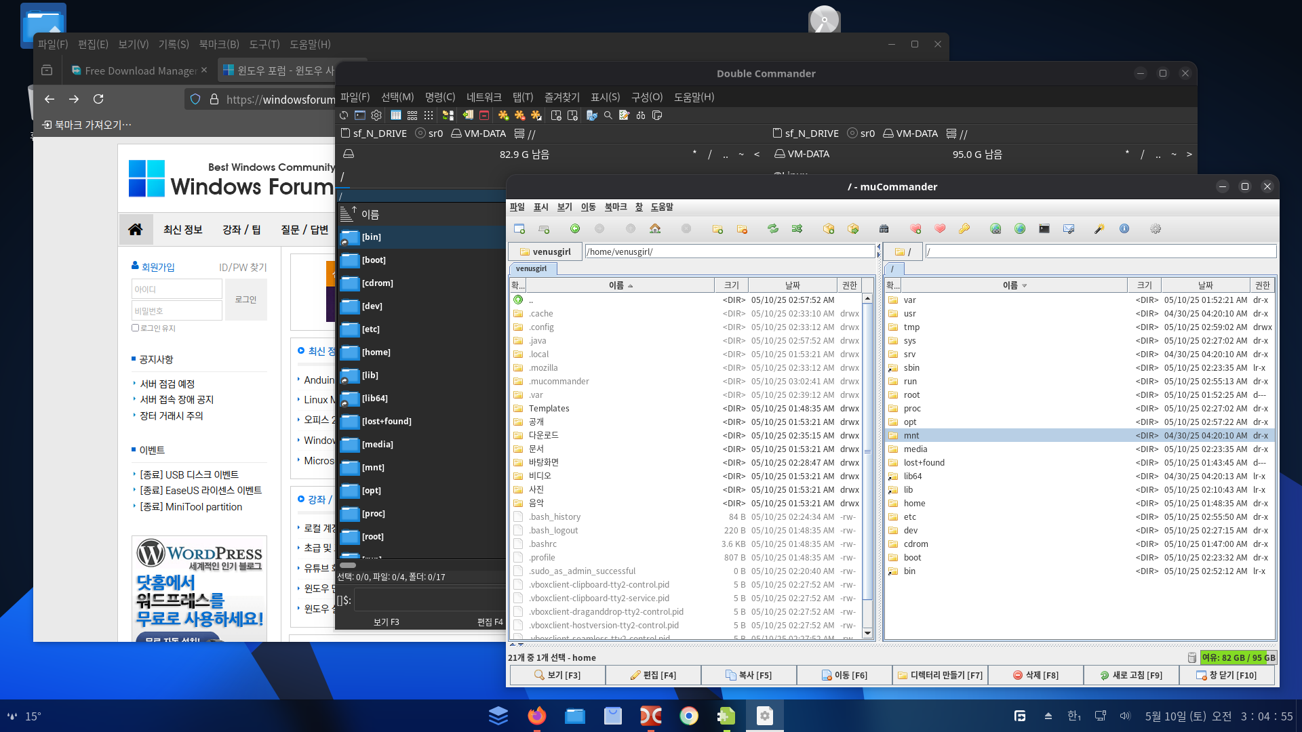Select the sr0 drive button in left panel

coord(429,134)
